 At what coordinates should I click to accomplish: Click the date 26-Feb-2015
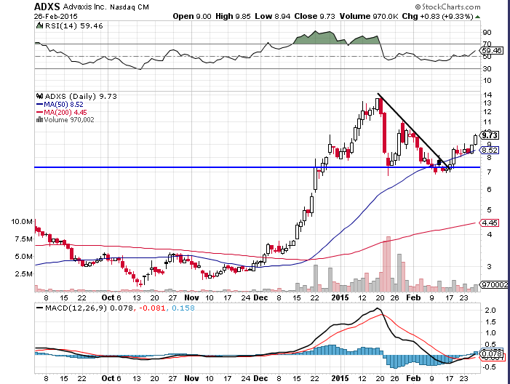coord(55,16)
